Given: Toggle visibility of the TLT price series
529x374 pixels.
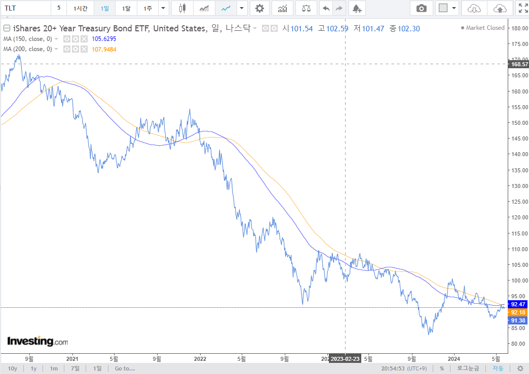Looking at the screenshot, I should coord(266,29).
